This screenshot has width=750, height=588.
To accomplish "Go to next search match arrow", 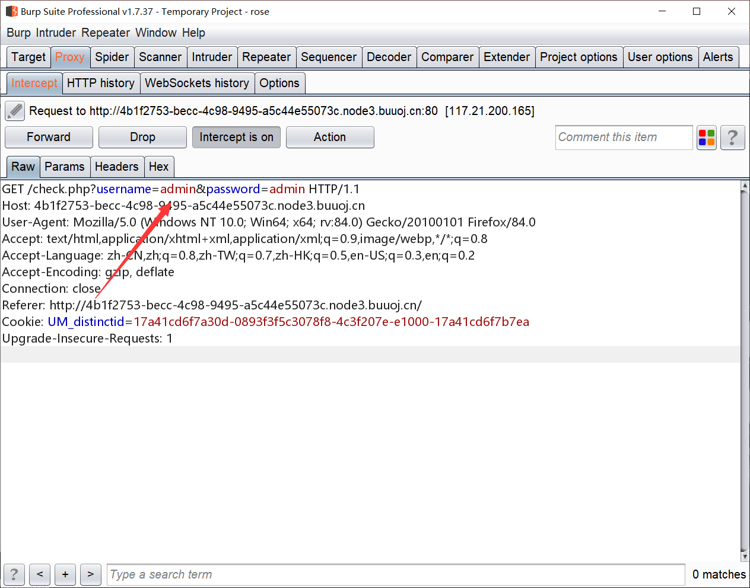I will (x=91, y=574).
